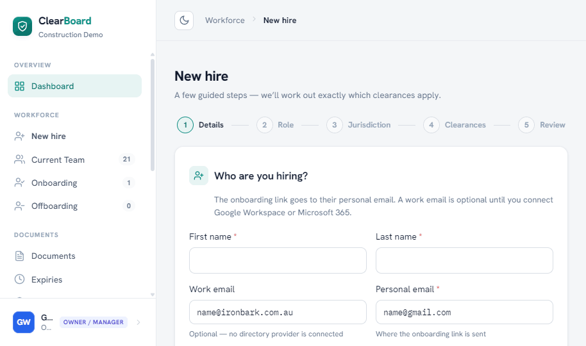Open the Documents section

pos(75,256)
